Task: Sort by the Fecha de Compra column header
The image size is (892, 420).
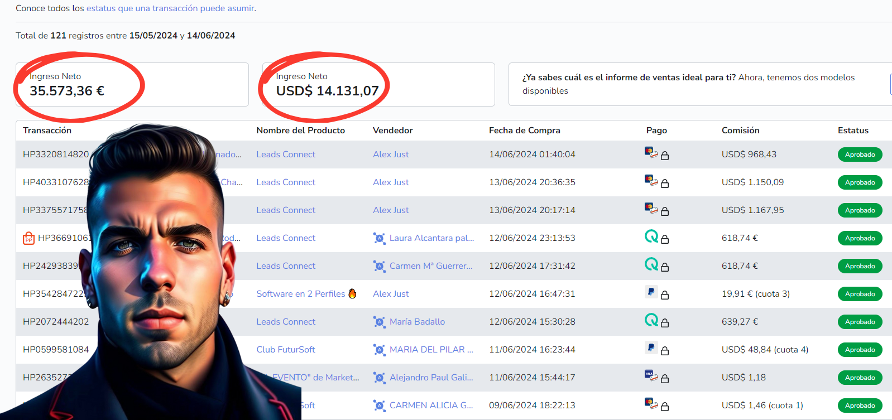Action: point(524,131)
